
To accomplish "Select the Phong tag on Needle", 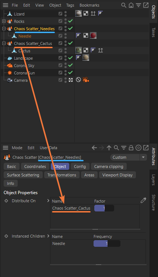I will click(78, 35).
